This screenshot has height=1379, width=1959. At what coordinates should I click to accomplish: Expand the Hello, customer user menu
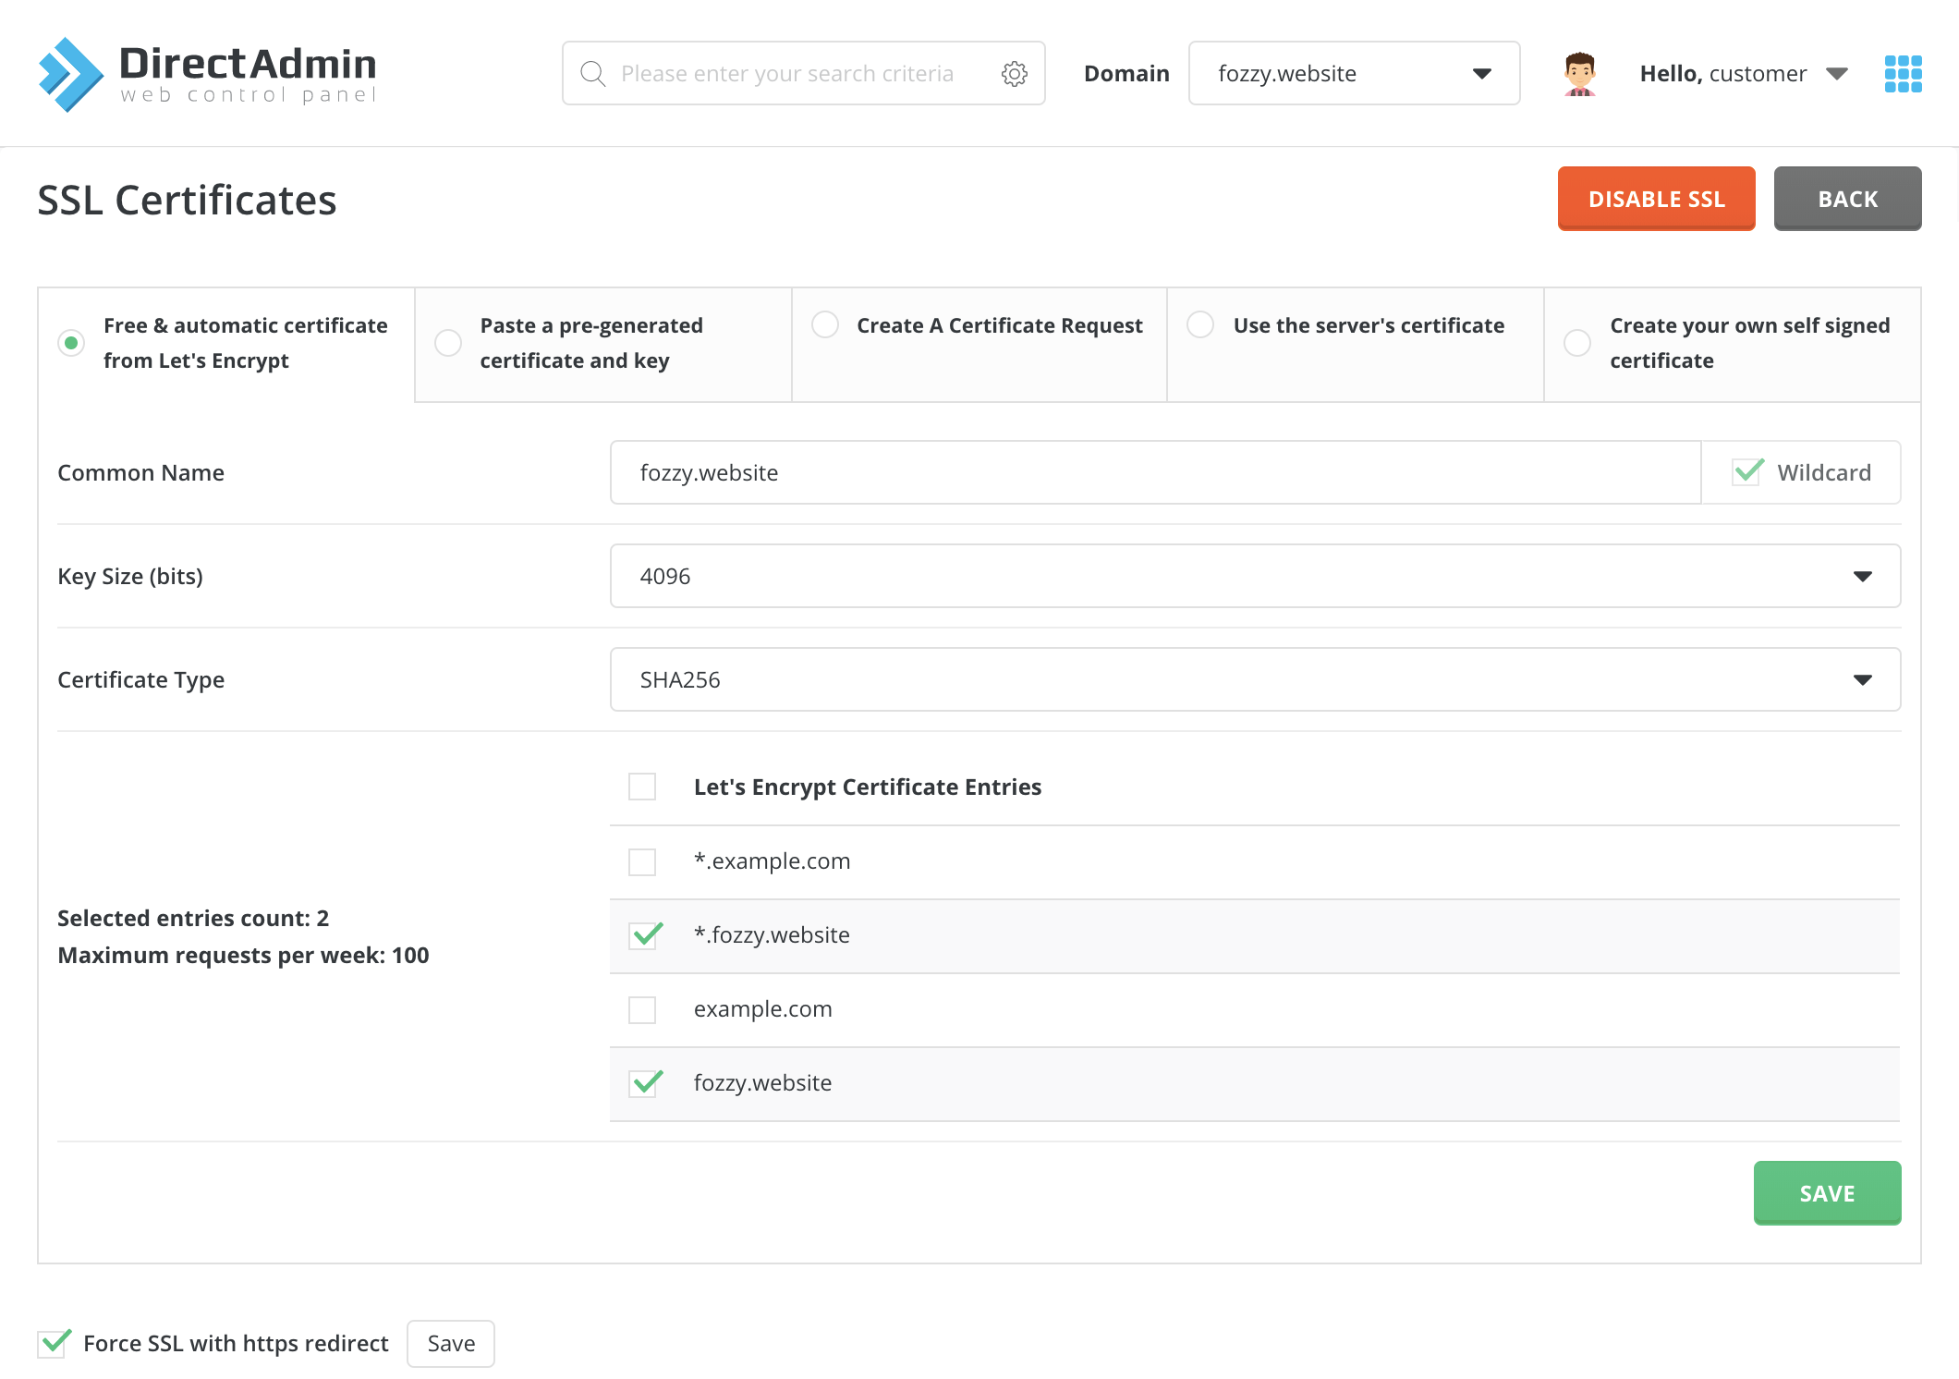coord(1744,74)
